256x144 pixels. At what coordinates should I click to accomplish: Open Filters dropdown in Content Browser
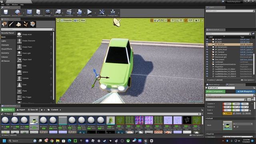pyautogui.click(x=8, y=114)
